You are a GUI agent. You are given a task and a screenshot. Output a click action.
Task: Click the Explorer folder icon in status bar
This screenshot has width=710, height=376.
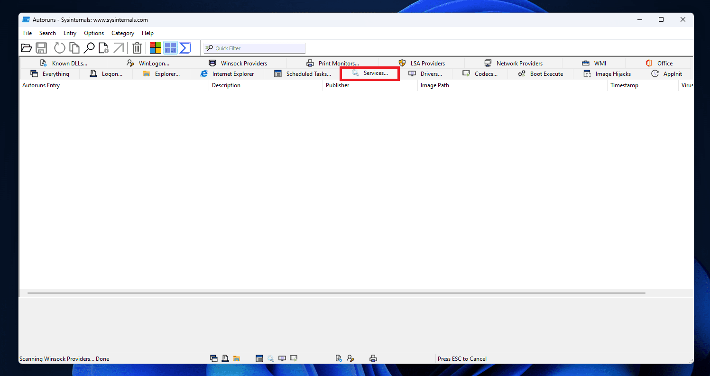click(x=237, y=358)
